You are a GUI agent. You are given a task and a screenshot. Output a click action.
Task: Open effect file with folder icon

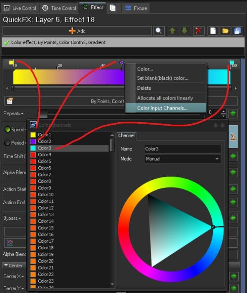coord(226,31)
